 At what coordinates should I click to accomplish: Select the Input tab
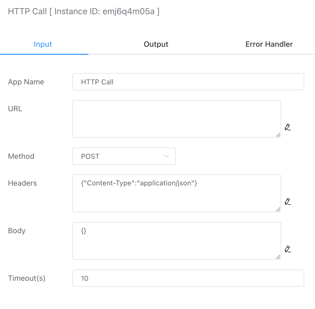(43, 44)
